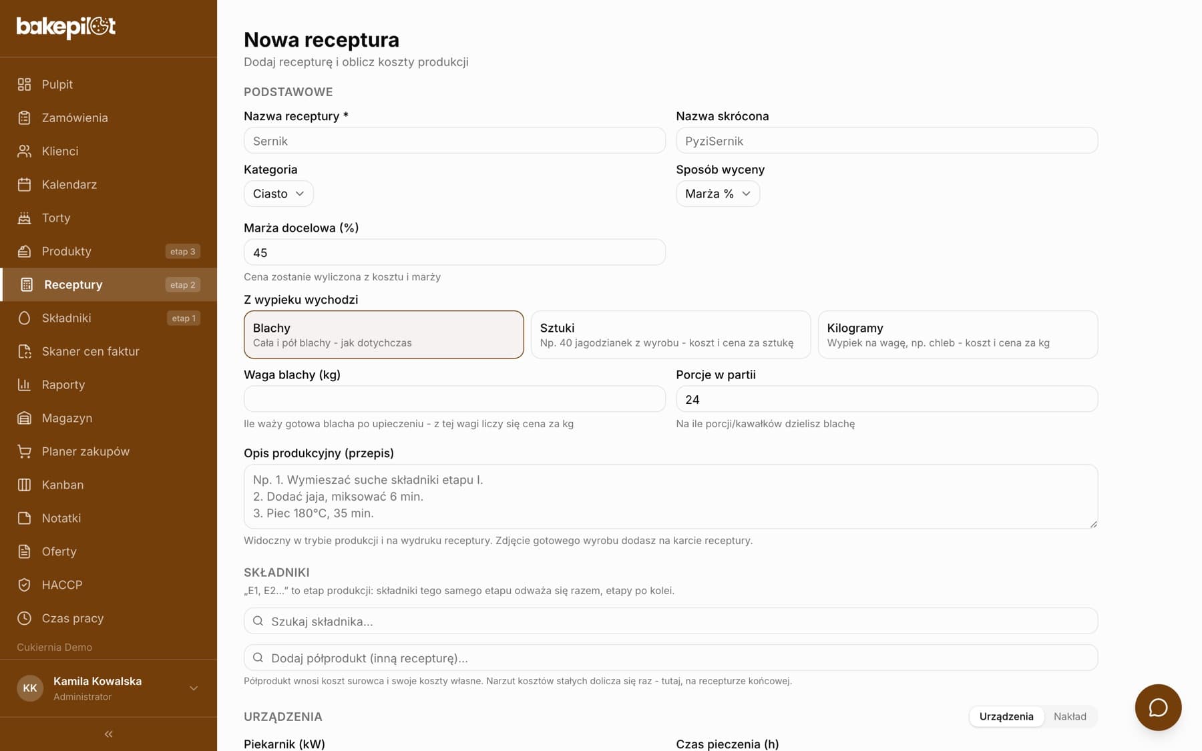Click the Notatki note icon
1202x751 pixels.
click(x=25, y=518)
